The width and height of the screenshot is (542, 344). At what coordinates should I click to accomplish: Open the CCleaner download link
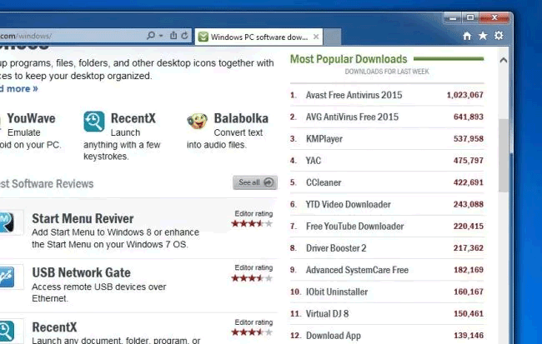[x=324, y=182]
